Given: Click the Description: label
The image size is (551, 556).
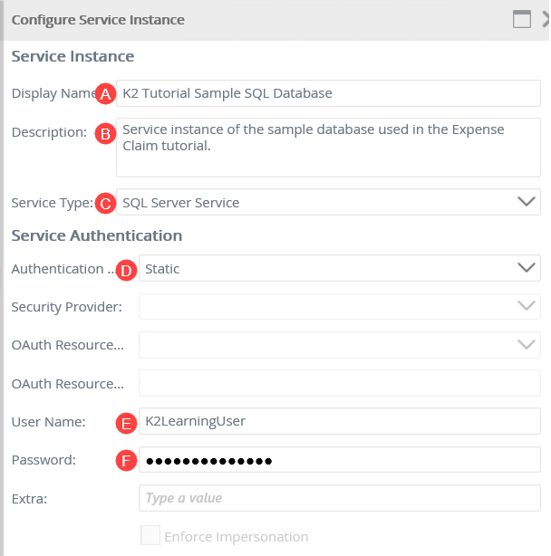Looking at the screenshot, I should coord(49,132).
